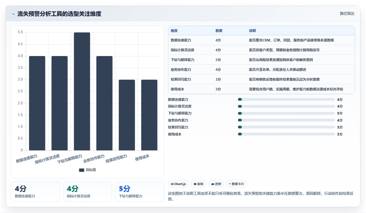Click the 结果回写能力 bar in chart
The height and width of the screenshot is (213, 366).
click(x=127, y=115)
